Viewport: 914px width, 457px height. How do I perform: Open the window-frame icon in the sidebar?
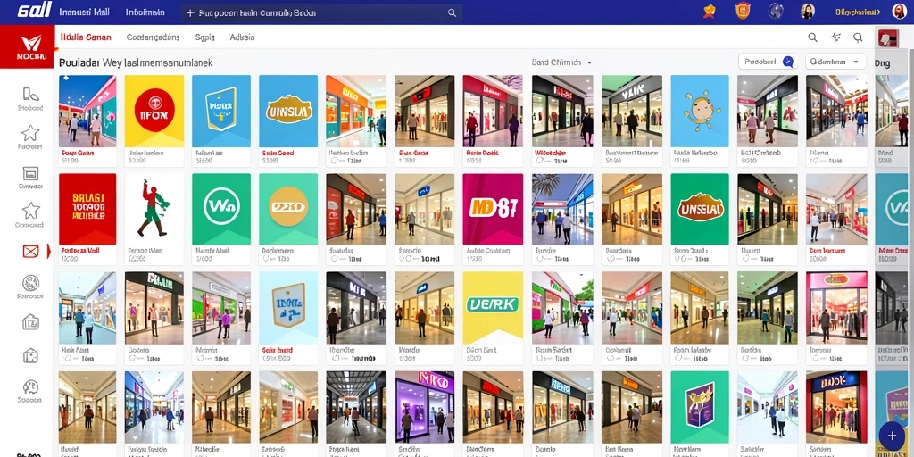click(x=30, y=173)
